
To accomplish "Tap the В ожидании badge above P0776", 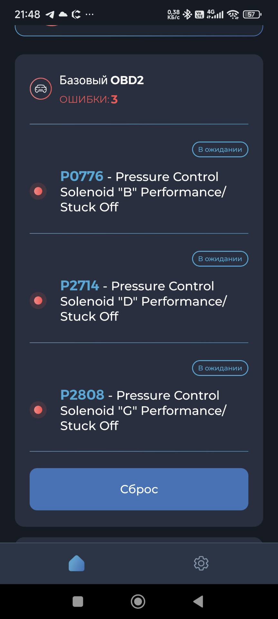I will [220, 150].
